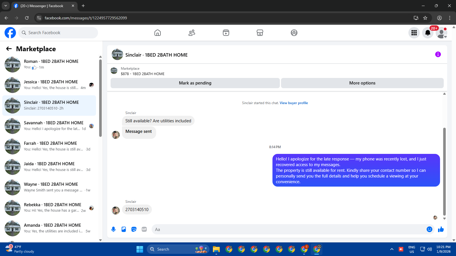Open the notifications bell
Image resolution: width=456 pixels, height=256 pixels.
click(x=428, y=33)
